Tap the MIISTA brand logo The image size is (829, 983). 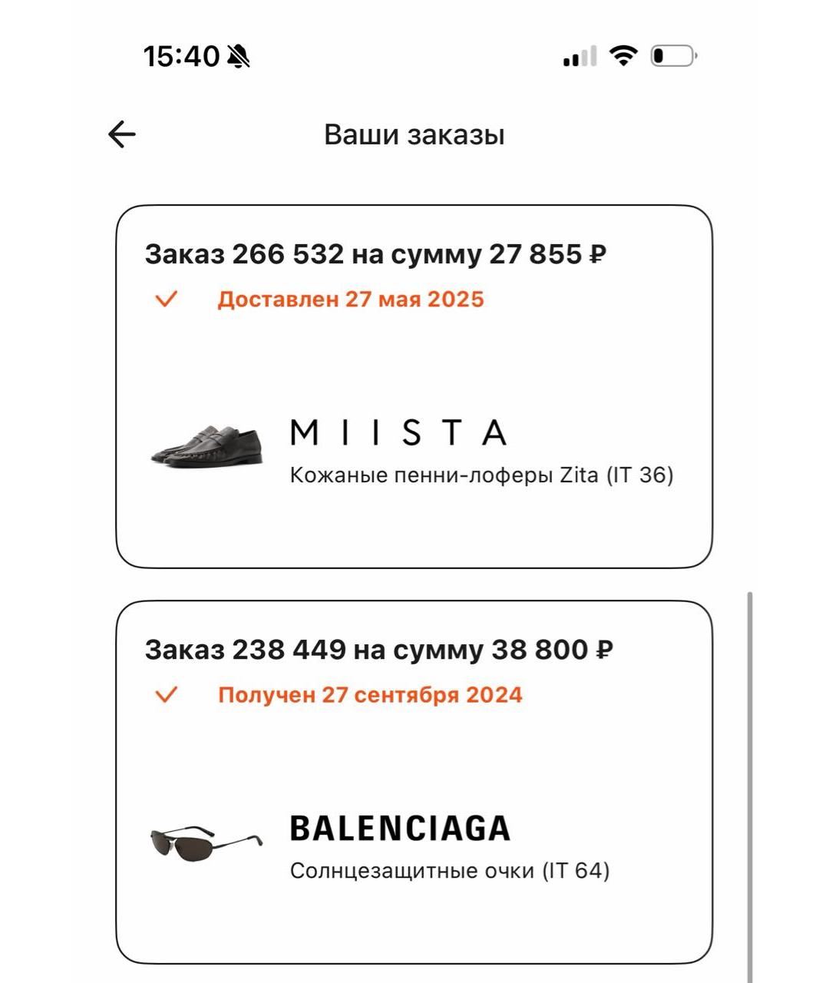click(398, 432)
